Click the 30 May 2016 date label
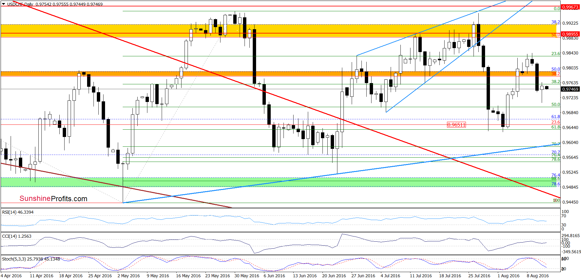The image size is (581, 280). pos(247,276)
